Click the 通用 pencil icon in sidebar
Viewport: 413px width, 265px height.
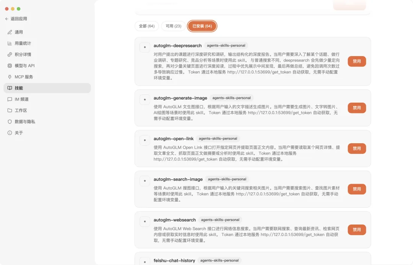[10, 32]
